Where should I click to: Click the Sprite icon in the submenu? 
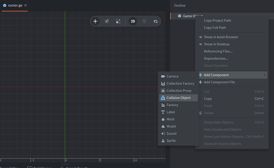click(163, 141)
